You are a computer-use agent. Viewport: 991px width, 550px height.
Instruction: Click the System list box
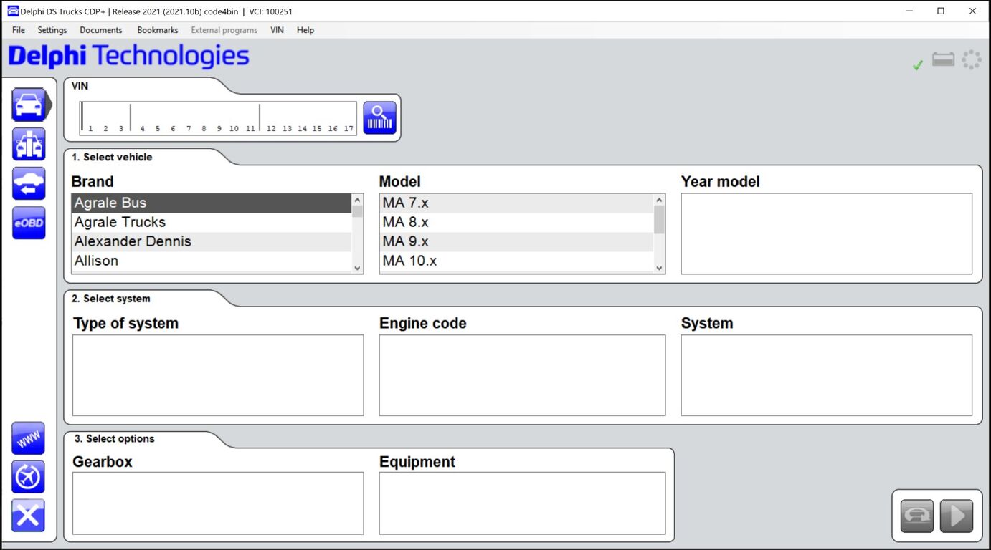(x=827, y=375)
